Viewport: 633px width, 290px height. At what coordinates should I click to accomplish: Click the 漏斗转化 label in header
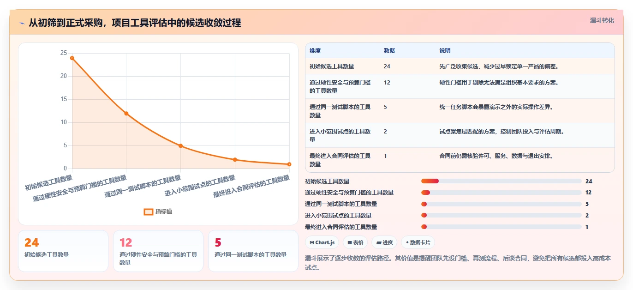[x=602, y=21]
